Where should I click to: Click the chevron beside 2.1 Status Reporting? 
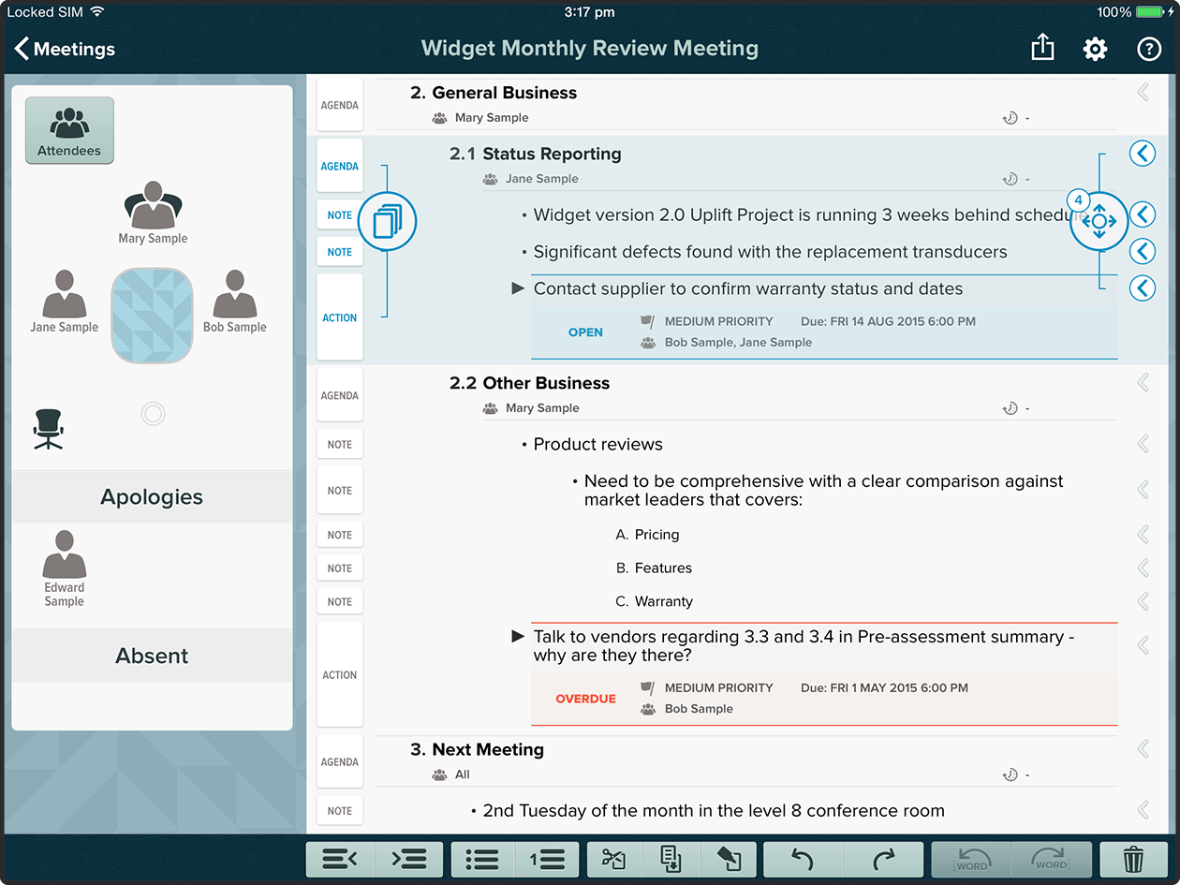coord(1142,154)
